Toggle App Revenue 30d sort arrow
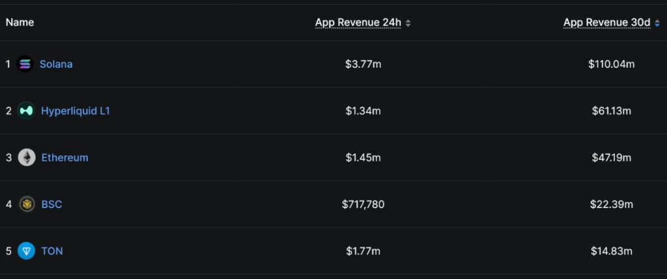667x279 pixels. click(657, 23)
